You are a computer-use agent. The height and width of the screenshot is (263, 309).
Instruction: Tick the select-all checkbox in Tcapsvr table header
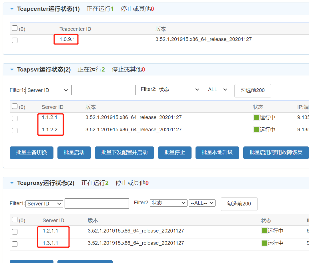tap(15, 106)
